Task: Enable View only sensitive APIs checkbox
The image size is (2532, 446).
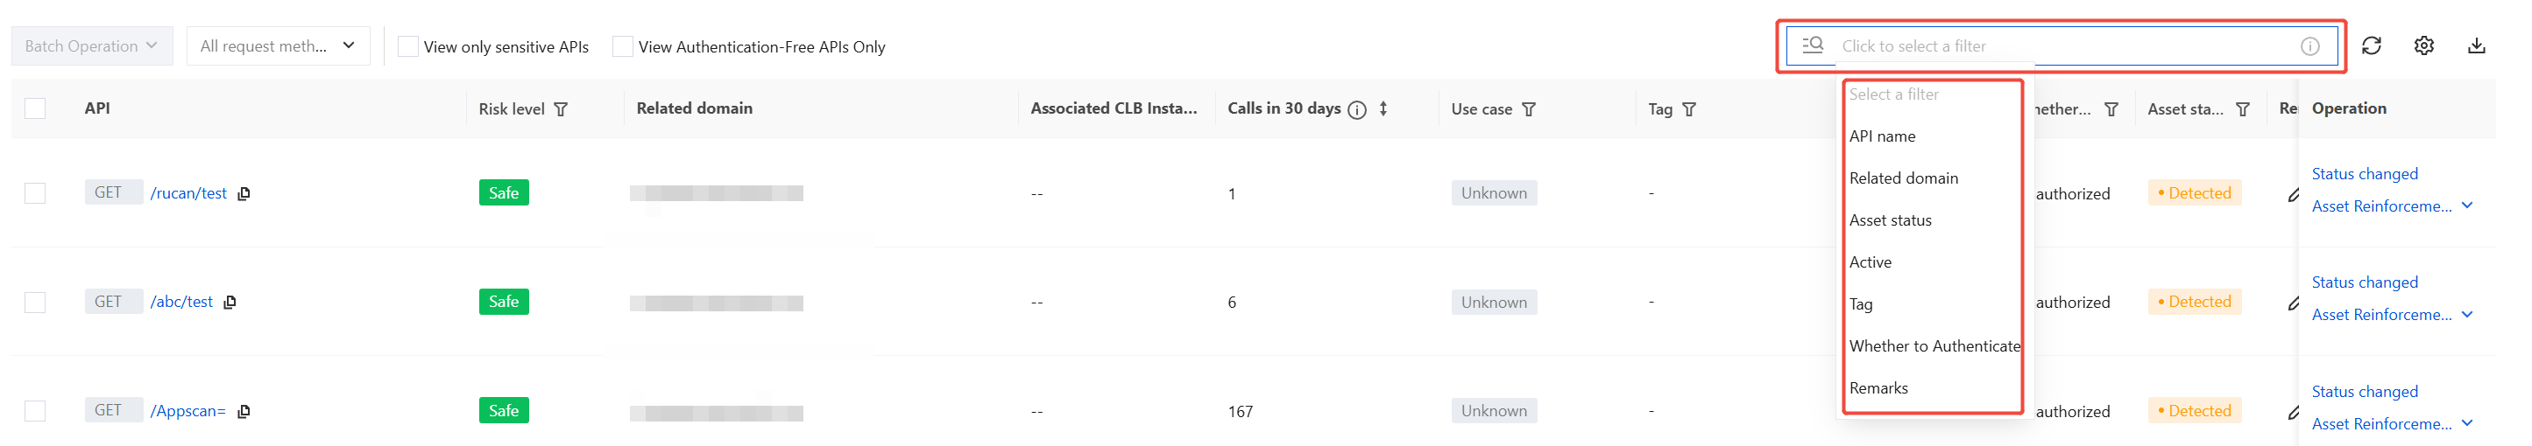Action: 408,47
